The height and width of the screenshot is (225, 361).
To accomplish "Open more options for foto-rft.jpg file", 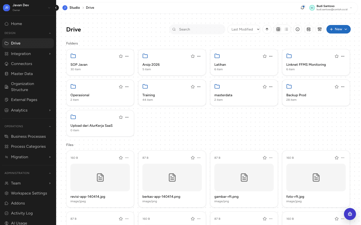I will [x=343, y=158].
